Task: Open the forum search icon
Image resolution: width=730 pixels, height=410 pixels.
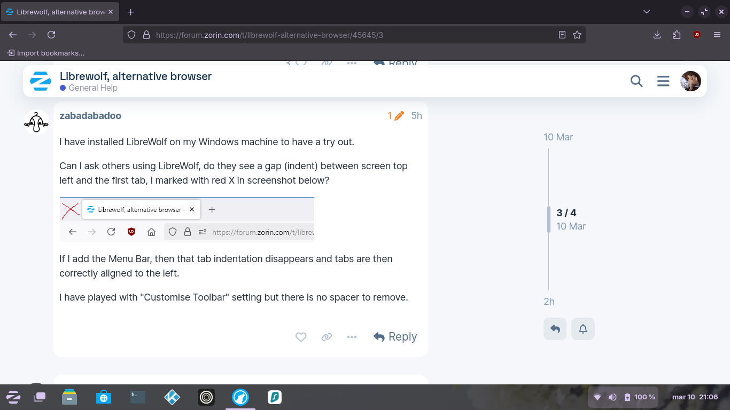Action: [636, 81]
